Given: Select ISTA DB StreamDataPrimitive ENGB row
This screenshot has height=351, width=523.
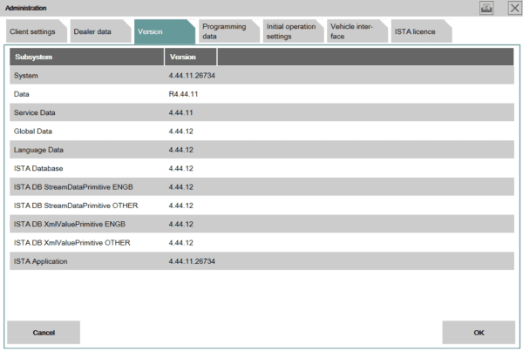Looking at the screenshot, I should pos(261,187).
